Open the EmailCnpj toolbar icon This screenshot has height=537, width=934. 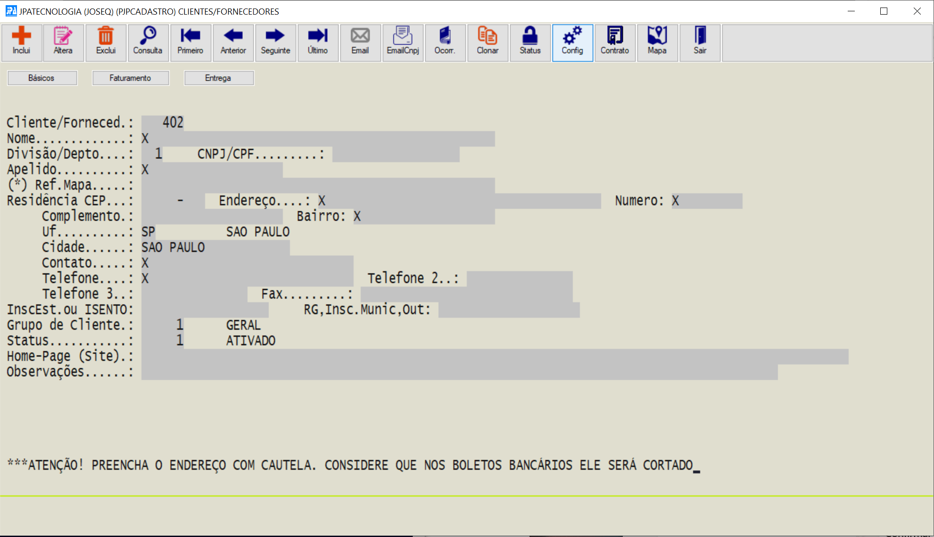[x=403, y=41]
